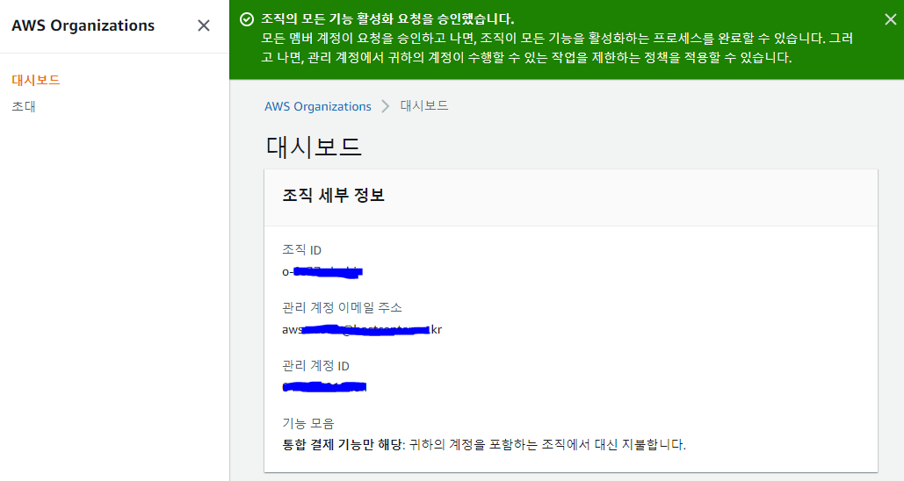
Task: Select the redacted organization ID value
Action: [322, 271]
